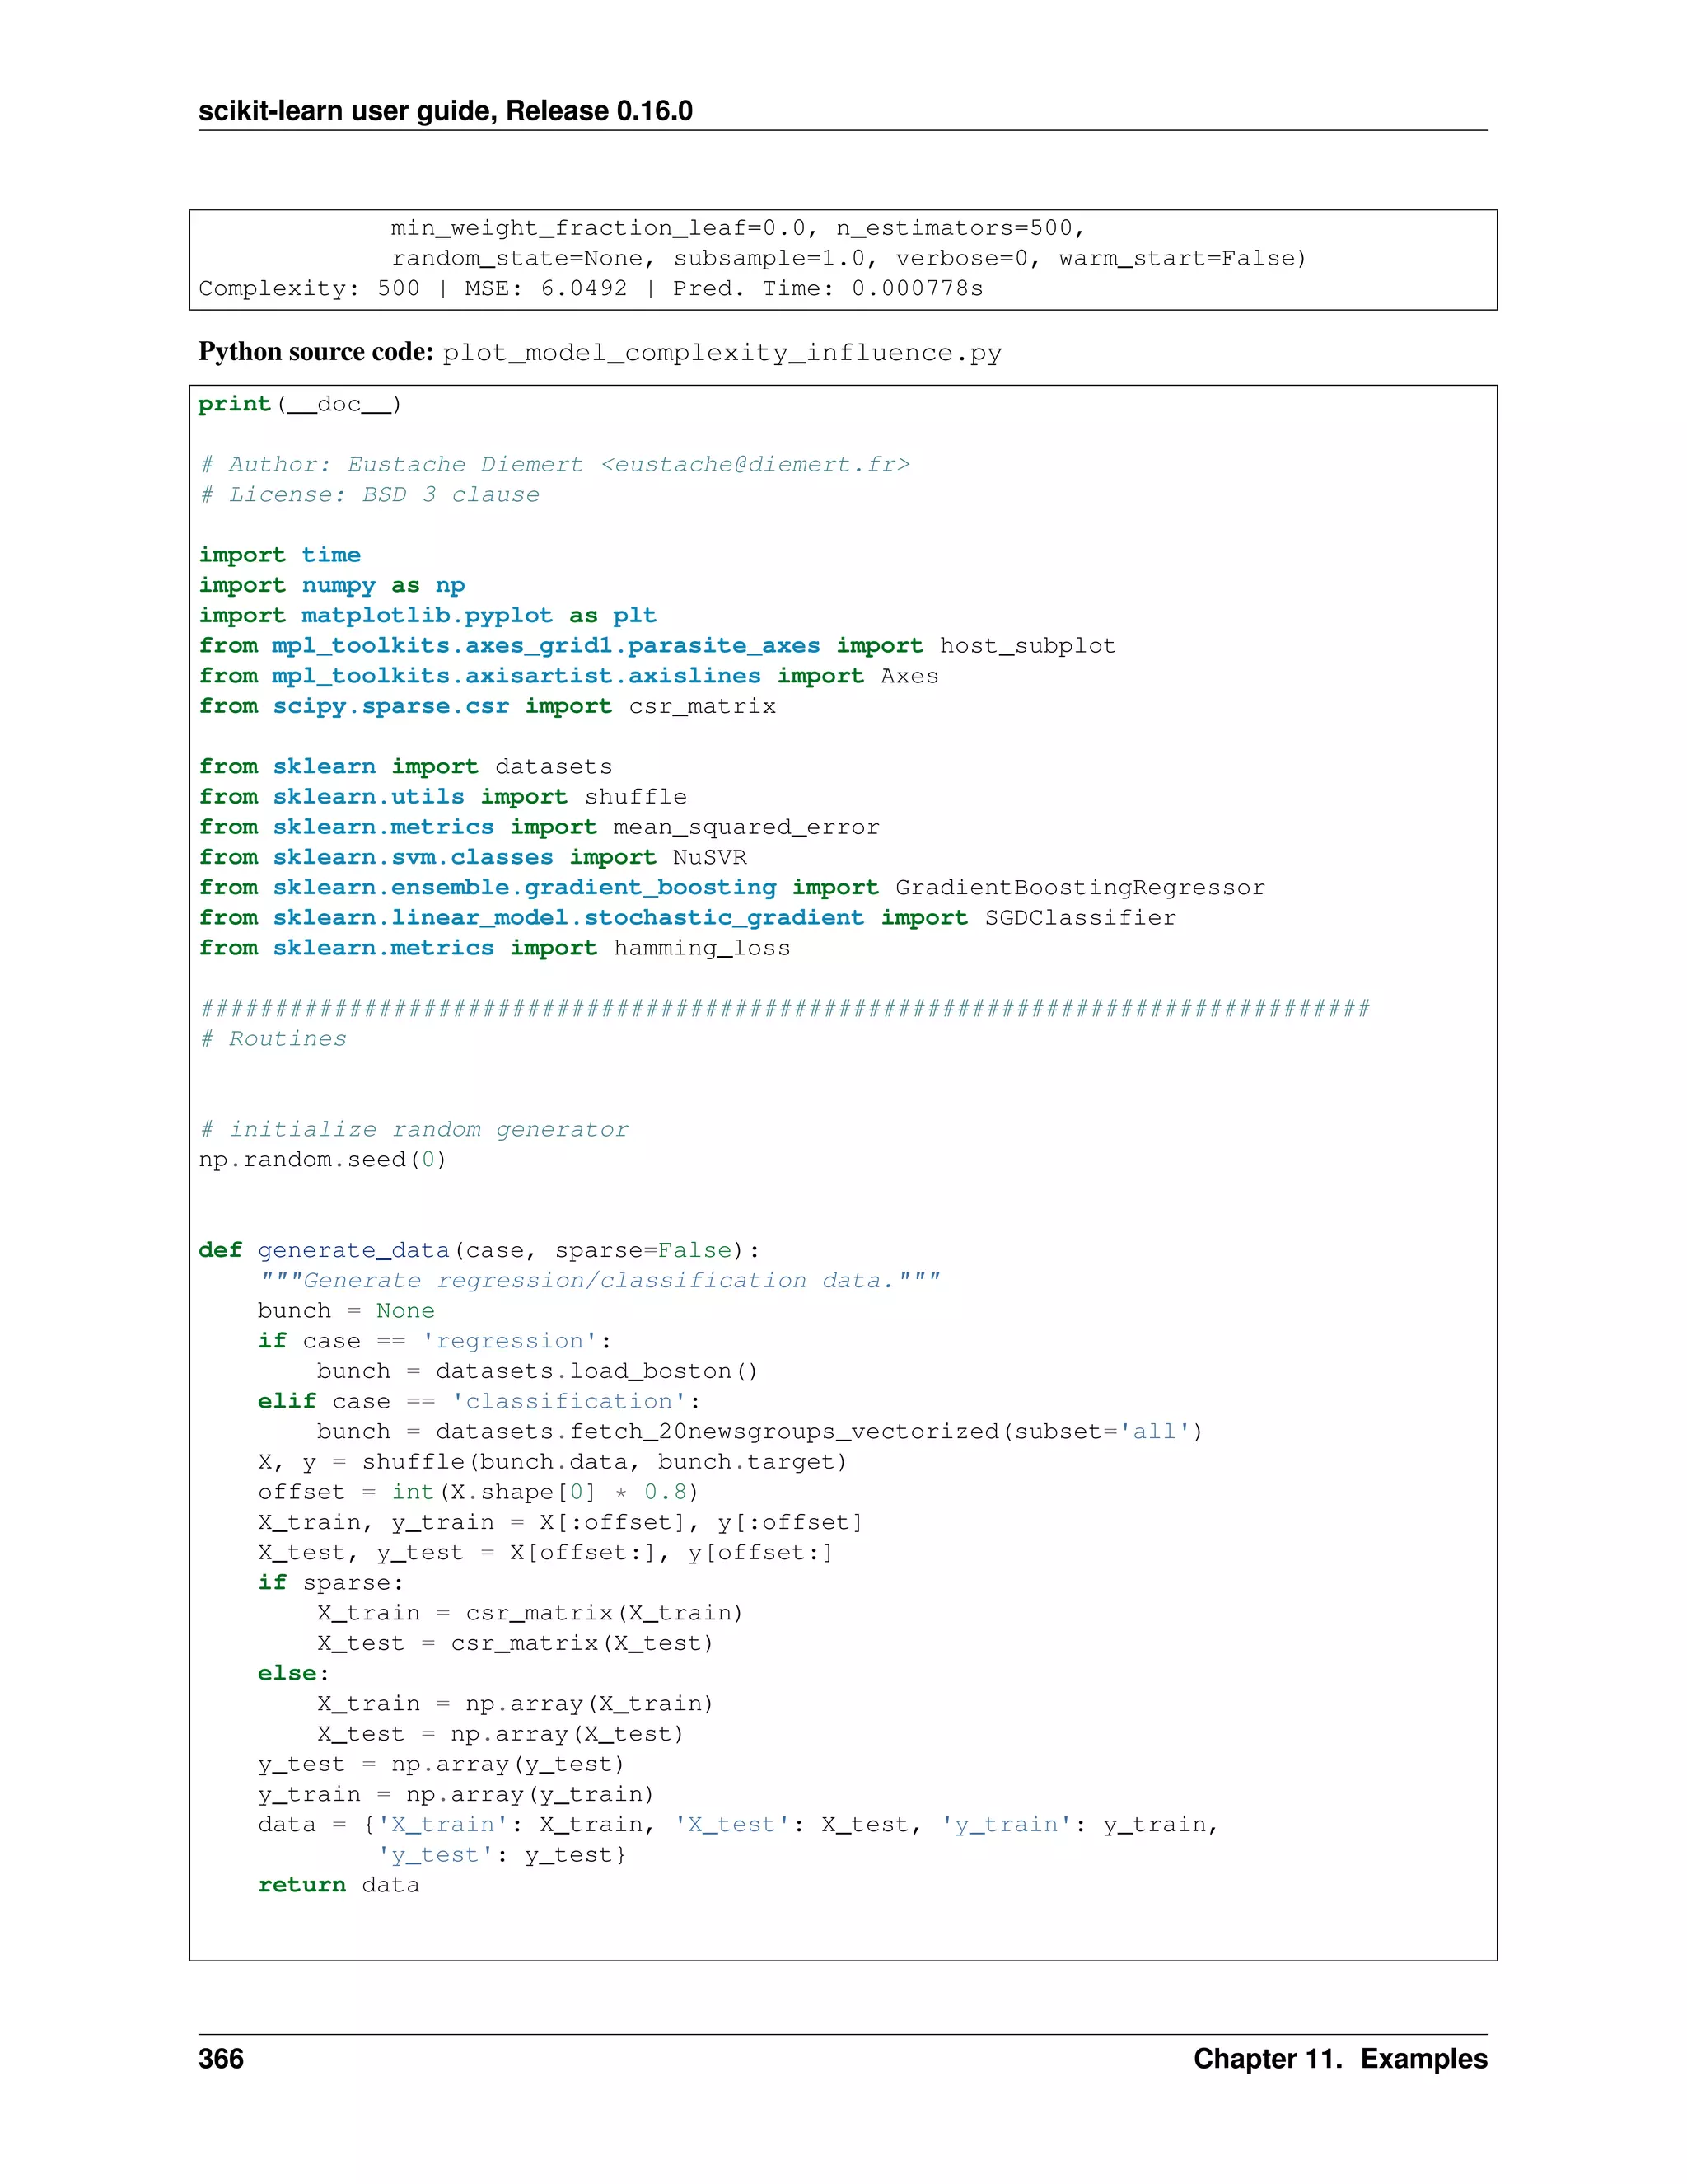
Task: Click the line importing Axes from axislines
Action: (x=568, y=676)
